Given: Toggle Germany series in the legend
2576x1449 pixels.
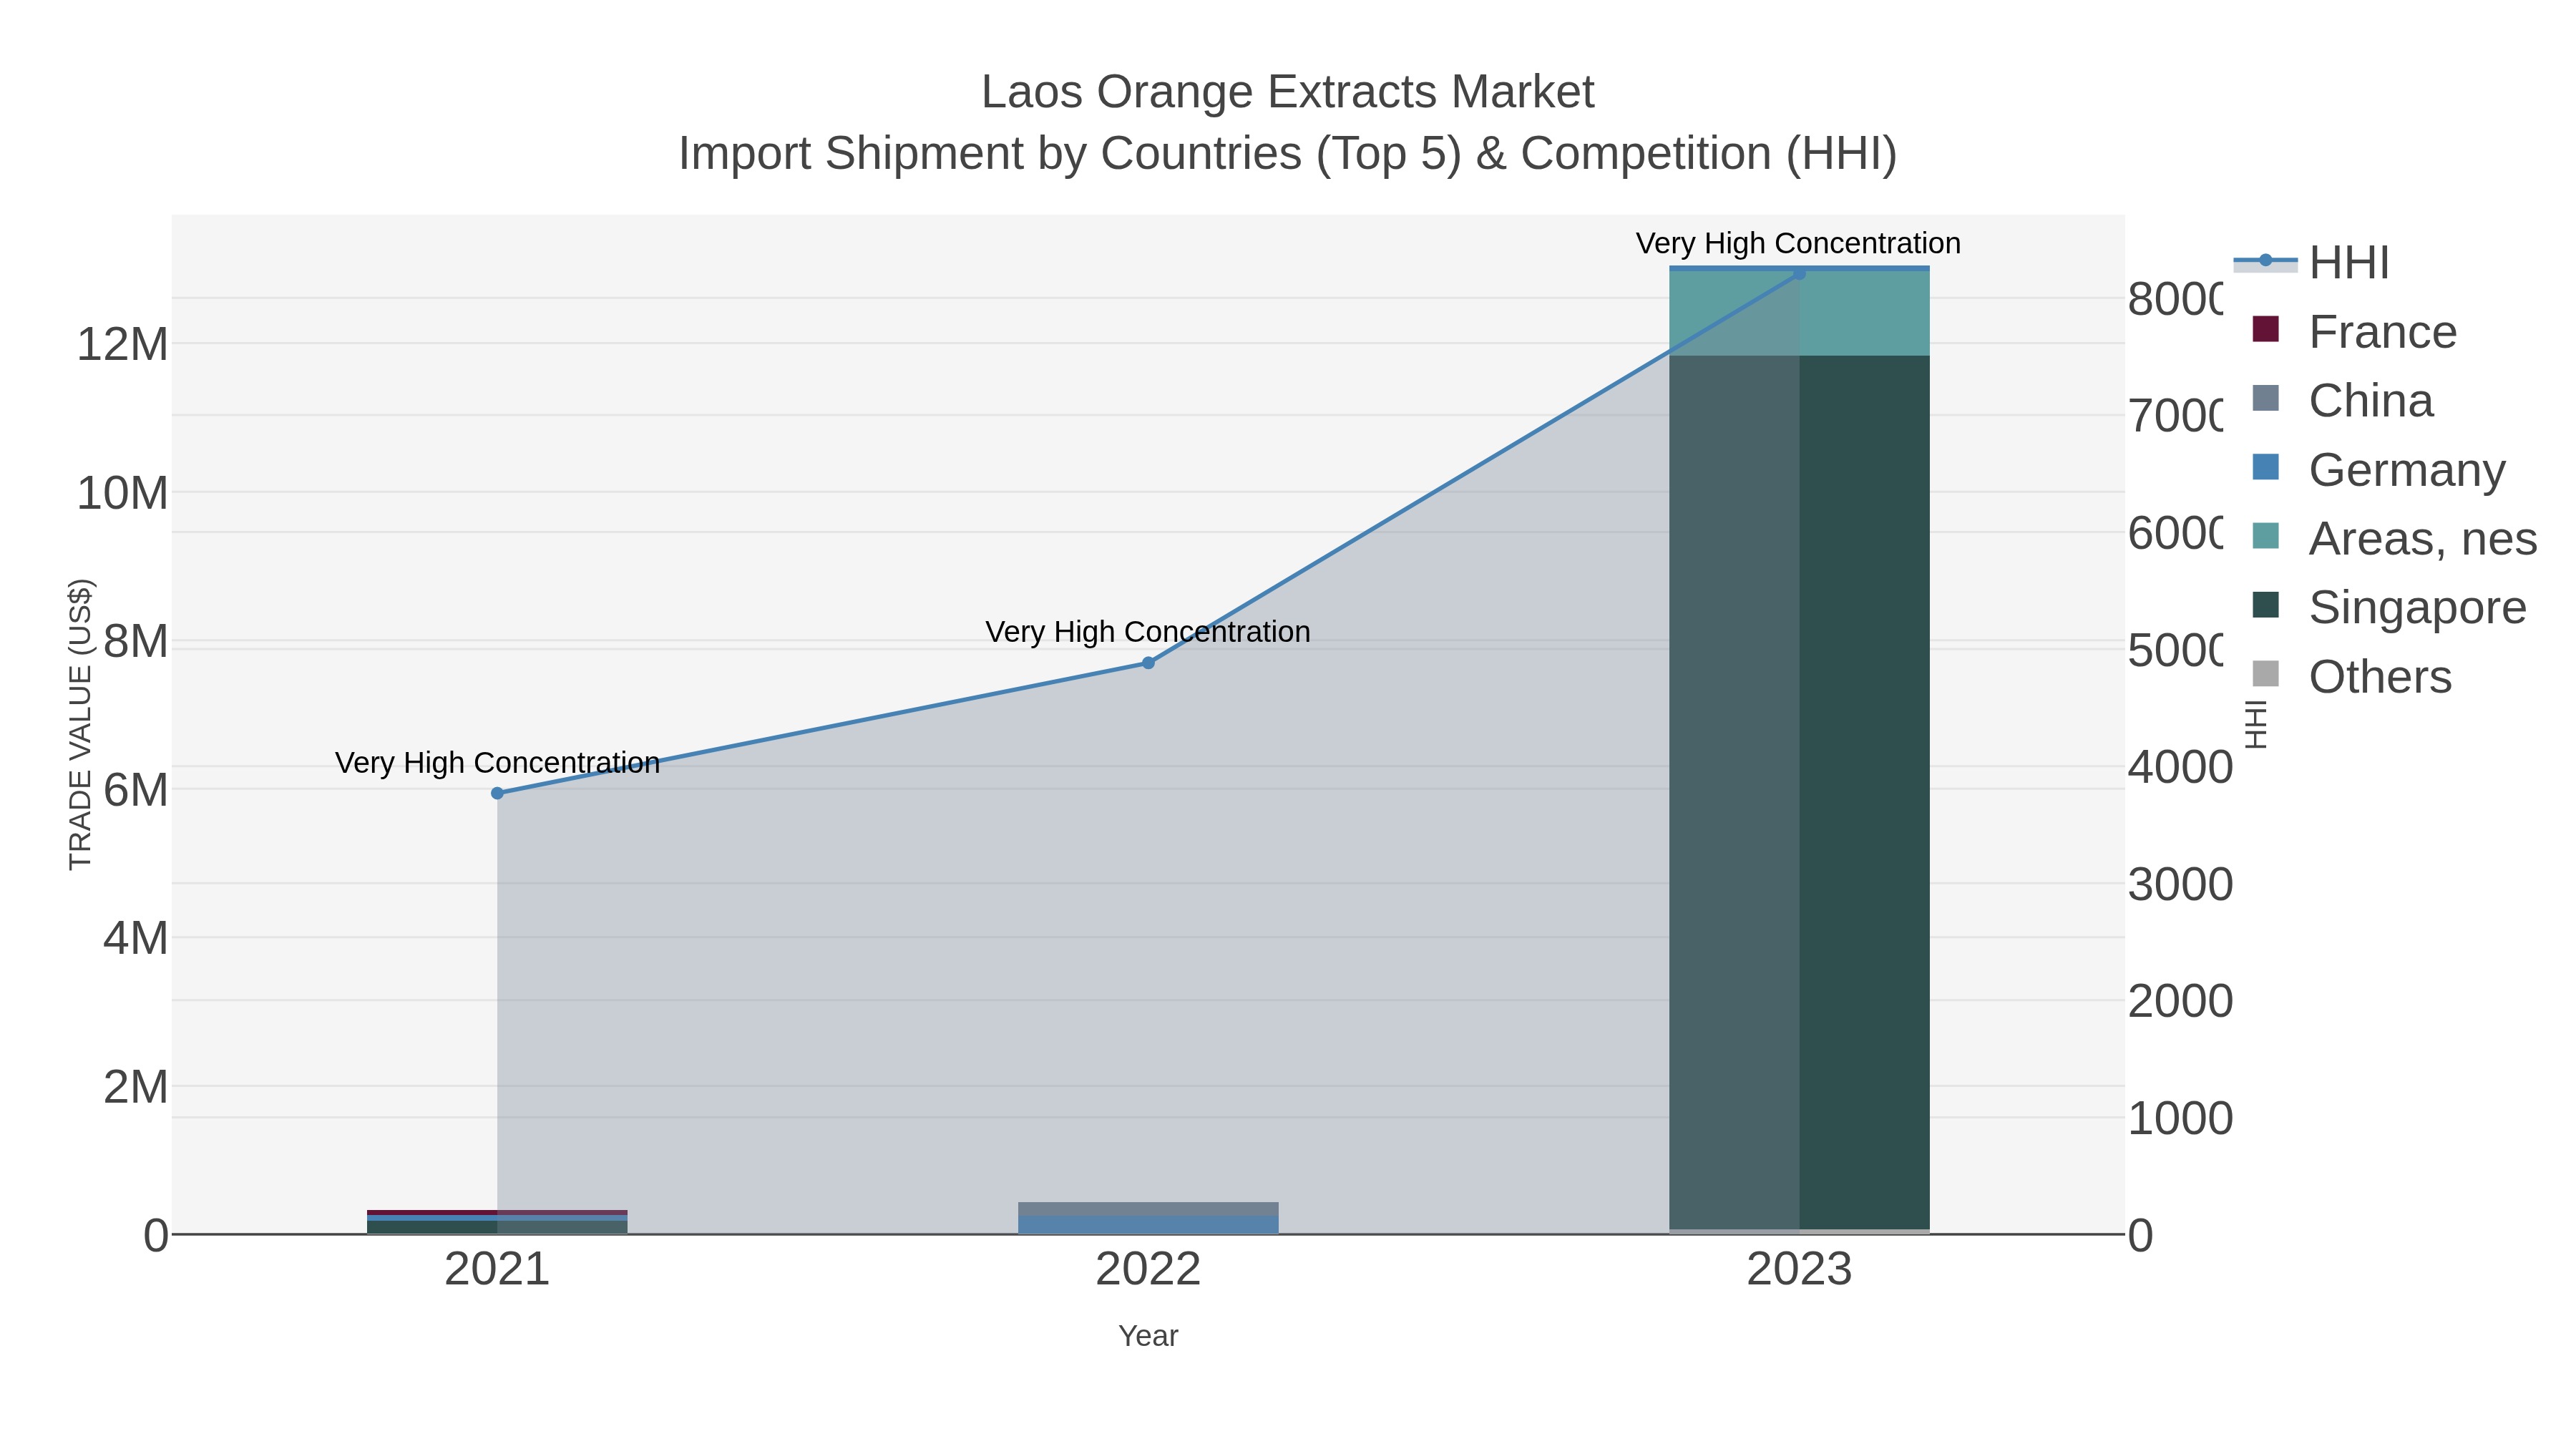Looking at the screenshot, I should tap(2379, 469).
